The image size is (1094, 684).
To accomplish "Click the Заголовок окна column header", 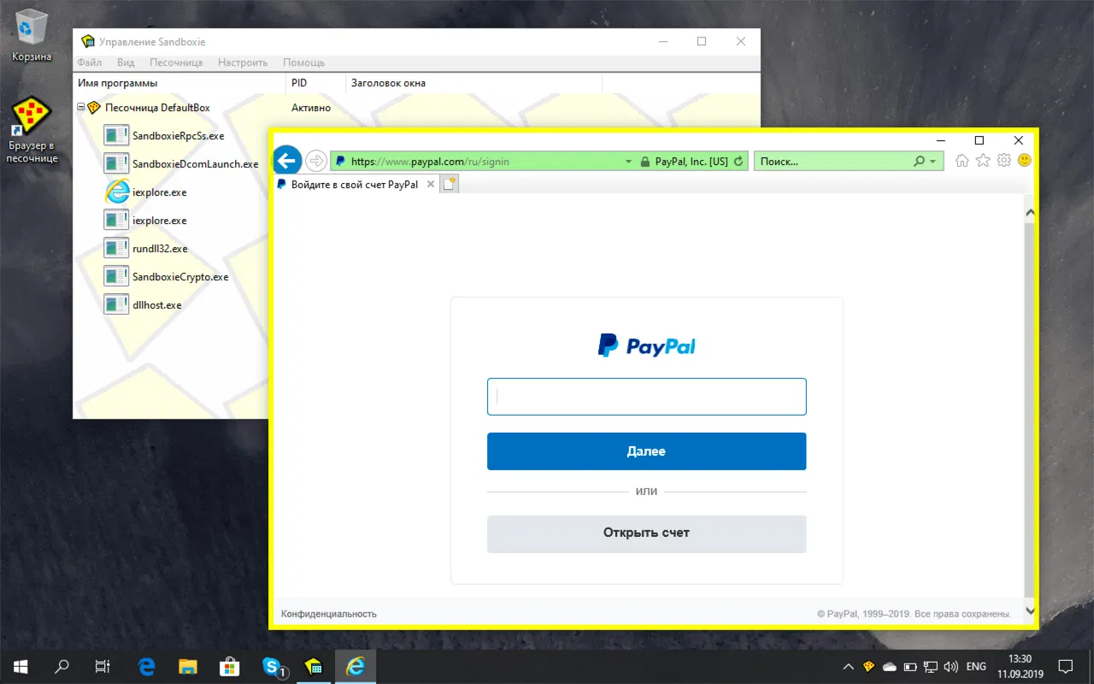I will coord(474,83).
